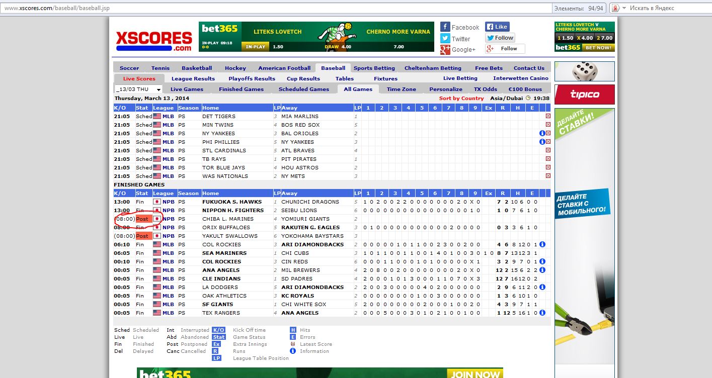Viewport: 712px width, 378px height.
Task: Click the USA flag in SEA Mariners row
Action: (x=157, y=253)
